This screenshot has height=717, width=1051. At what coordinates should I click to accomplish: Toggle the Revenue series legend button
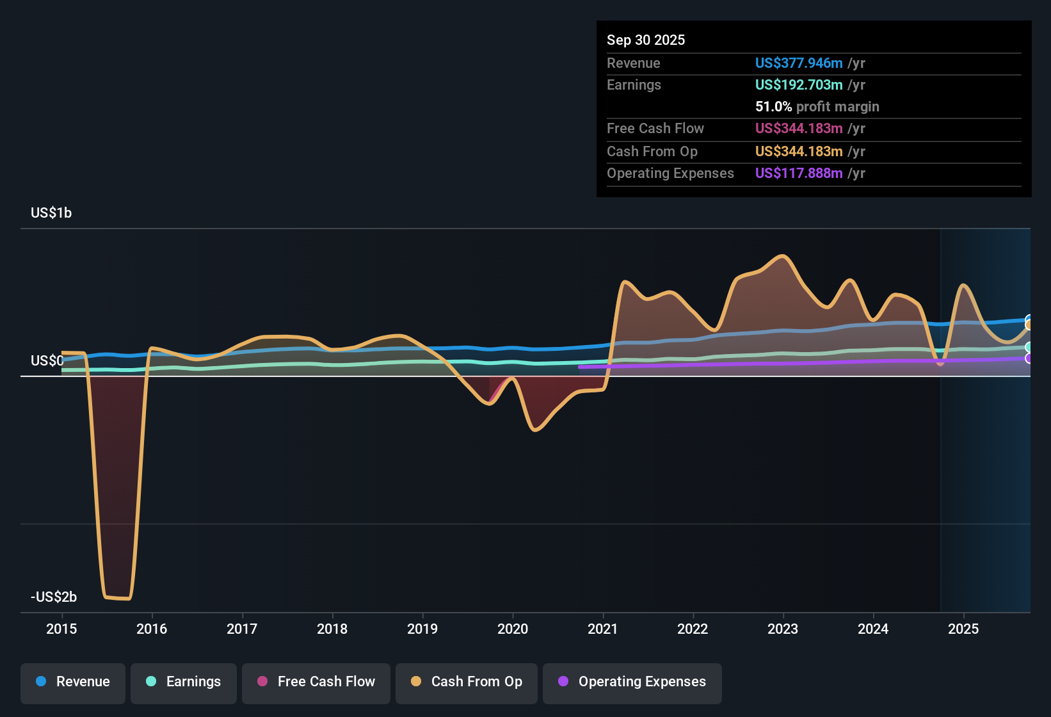(x=73, y=682)
